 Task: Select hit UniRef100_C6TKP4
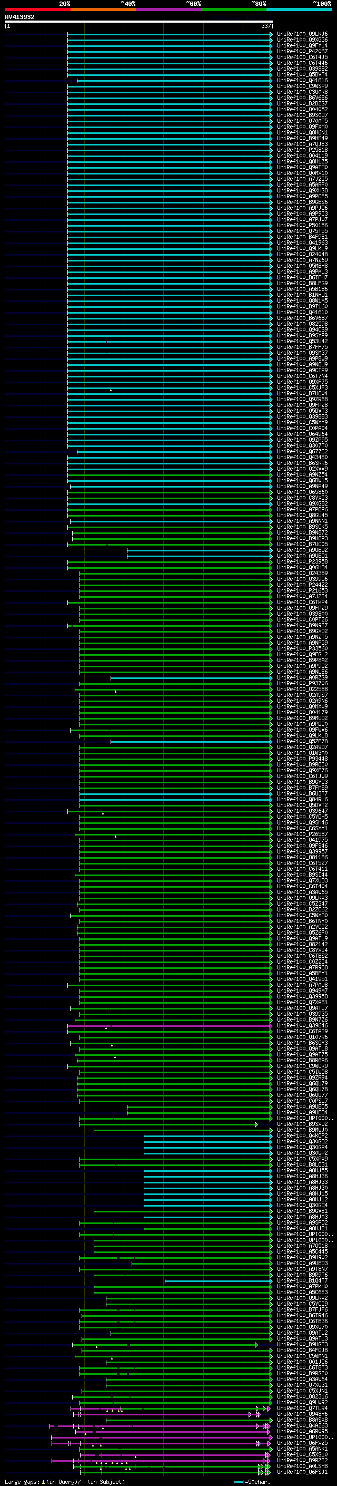click(x=302, y=602)
